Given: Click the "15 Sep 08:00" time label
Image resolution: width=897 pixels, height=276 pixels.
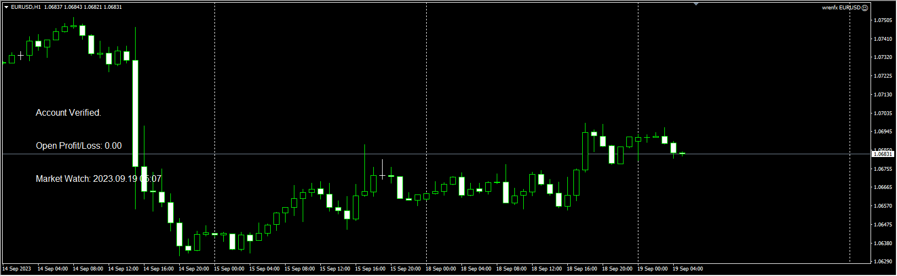Looking at the screenshot, I should 300,269.
